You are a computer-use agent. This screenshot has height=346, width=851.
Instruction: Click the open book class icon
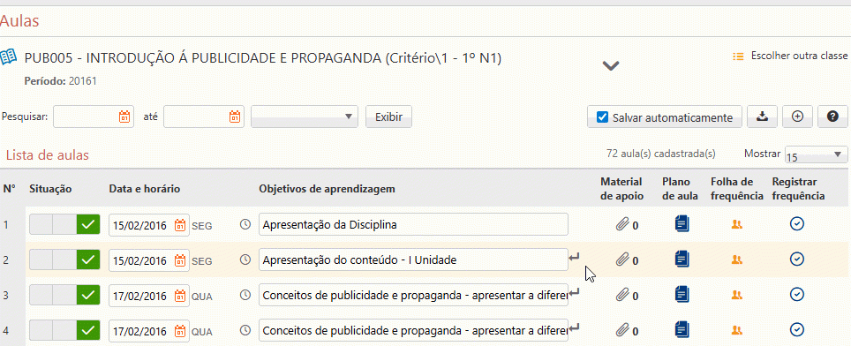[x=8, y=57]
